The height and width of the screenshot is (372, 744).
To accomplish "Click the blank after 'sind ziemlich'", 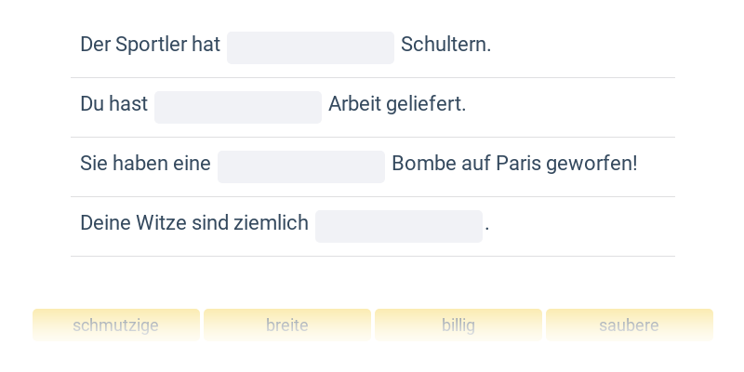I will pos(399,227).
